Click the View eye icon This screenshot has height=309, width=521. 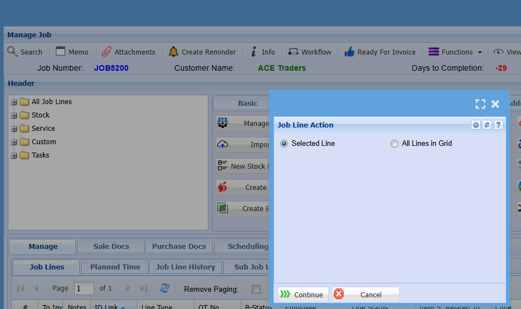(x=498, y=52)
